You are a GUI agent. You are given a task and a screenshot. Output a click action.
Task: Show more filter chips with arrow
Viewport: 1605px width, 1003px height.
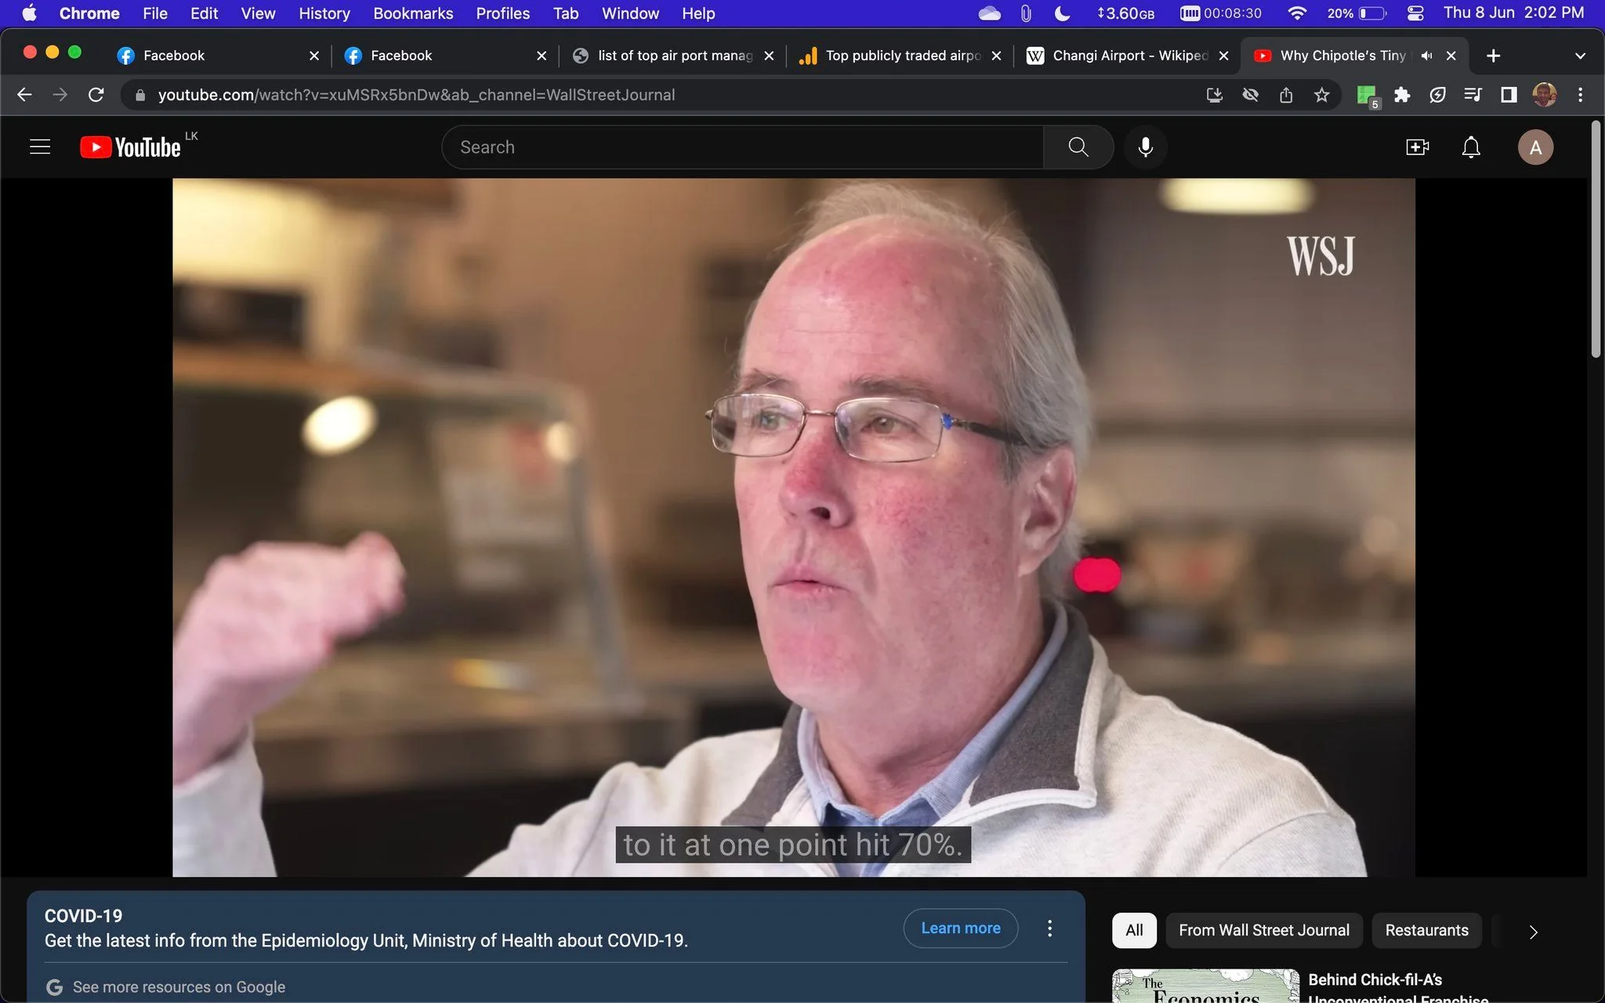[x=1533, y=932]
